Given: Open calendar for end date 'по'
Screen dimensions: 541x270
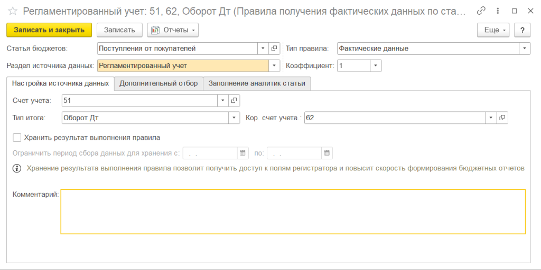Looking at the screenshot, I should tap(327, 153).
